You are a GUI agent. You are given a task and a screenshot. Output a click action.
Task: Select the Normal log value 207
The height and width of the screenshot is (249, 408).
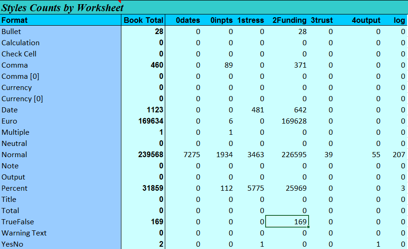[399, 155]
